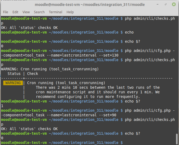179x145 pixels.
Task: Open the View menu
Action: pyautogui.click(x=26, y=12)
